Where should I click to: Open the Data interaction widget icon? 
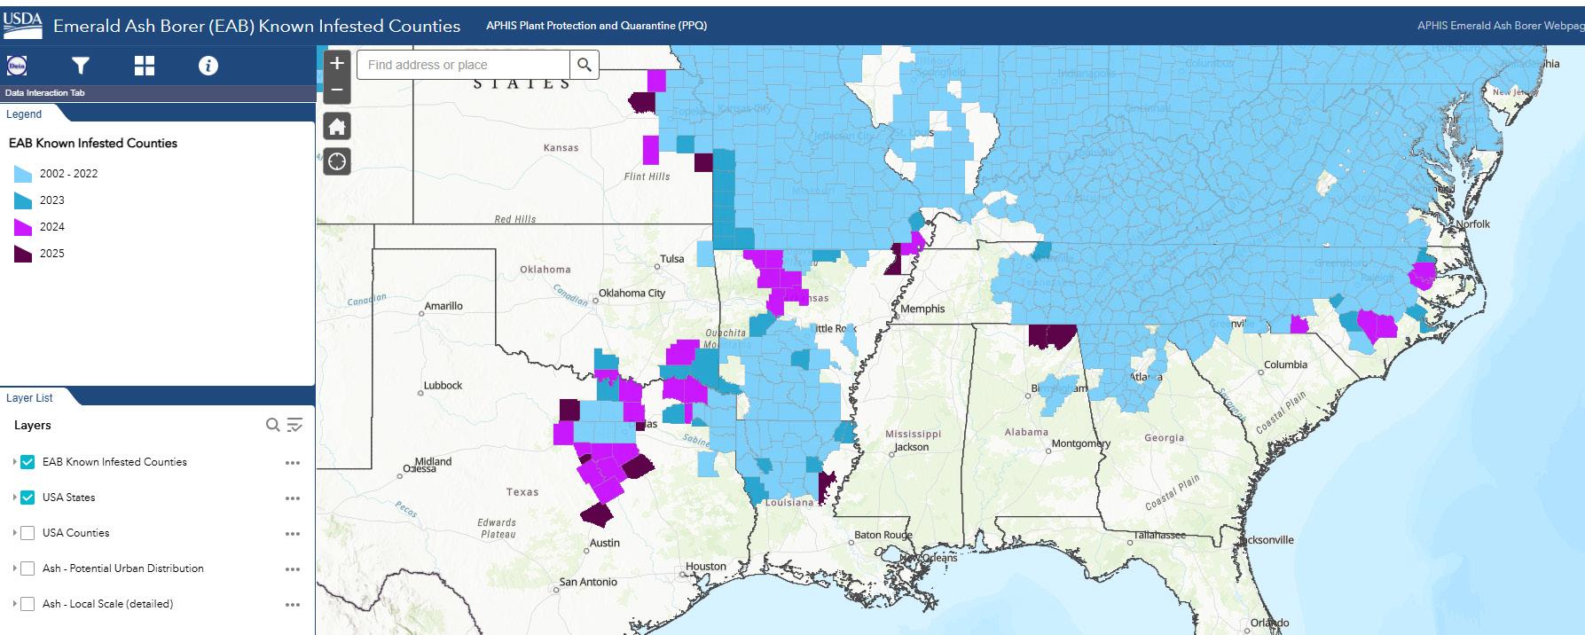[x=17, y=66]
